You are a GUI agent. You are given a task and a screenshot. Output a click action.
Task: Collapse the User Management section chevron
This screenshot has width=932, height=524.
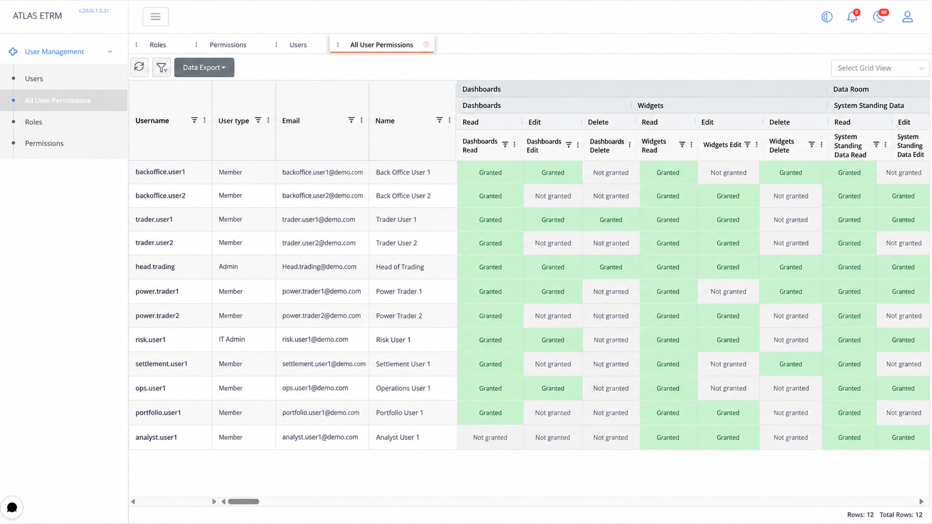(x=110, y=52)
